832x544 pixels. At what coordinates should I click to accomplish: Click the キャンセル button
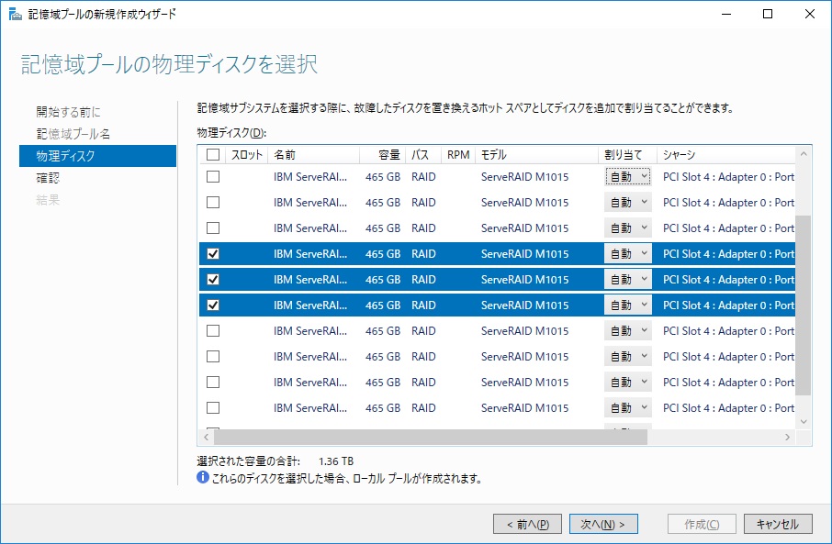coord(778,524)
